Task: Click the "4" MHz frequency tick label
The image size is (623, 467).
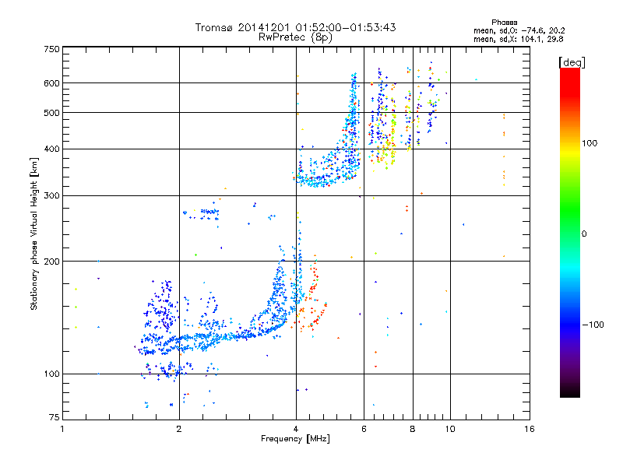Action: (x=296, y=429)
